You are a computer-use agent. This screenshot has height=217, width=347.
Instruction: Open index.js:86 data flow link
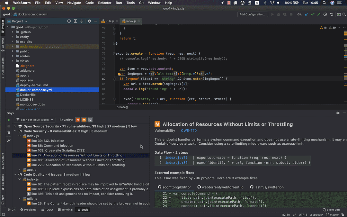pyautogui.click(x=176, y=163)
